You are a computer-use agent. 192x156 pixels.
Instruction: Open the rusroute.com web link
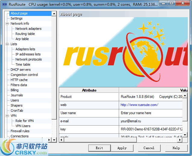pyautogui.click(x=139, y=105)
